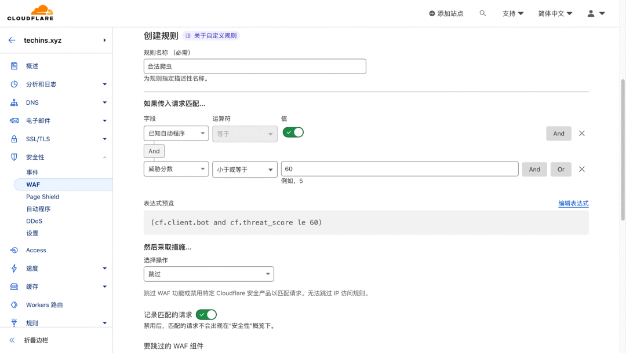Screen dimensions: 626x353
Task: Open the search magnifier icon
Action: (483, 13)
